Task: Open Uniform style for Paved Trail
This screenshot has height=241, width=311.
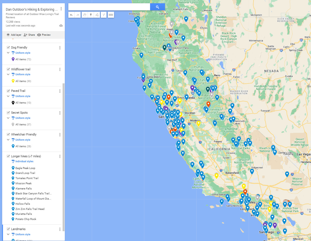Action: click(21, 96)
